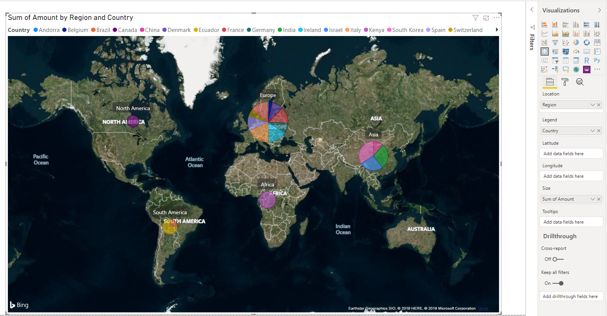Select the scatter chart visual

point(566,42)
